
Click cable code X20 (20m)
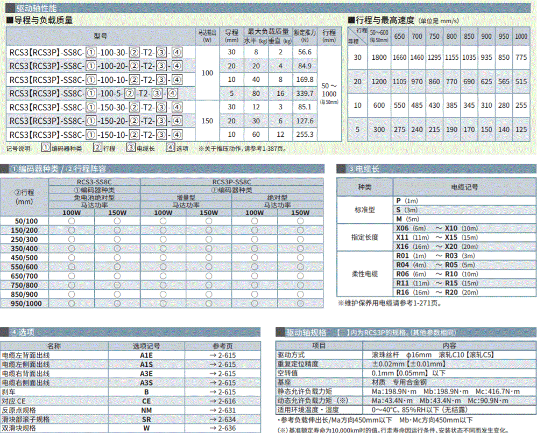[x=461, y=247]
